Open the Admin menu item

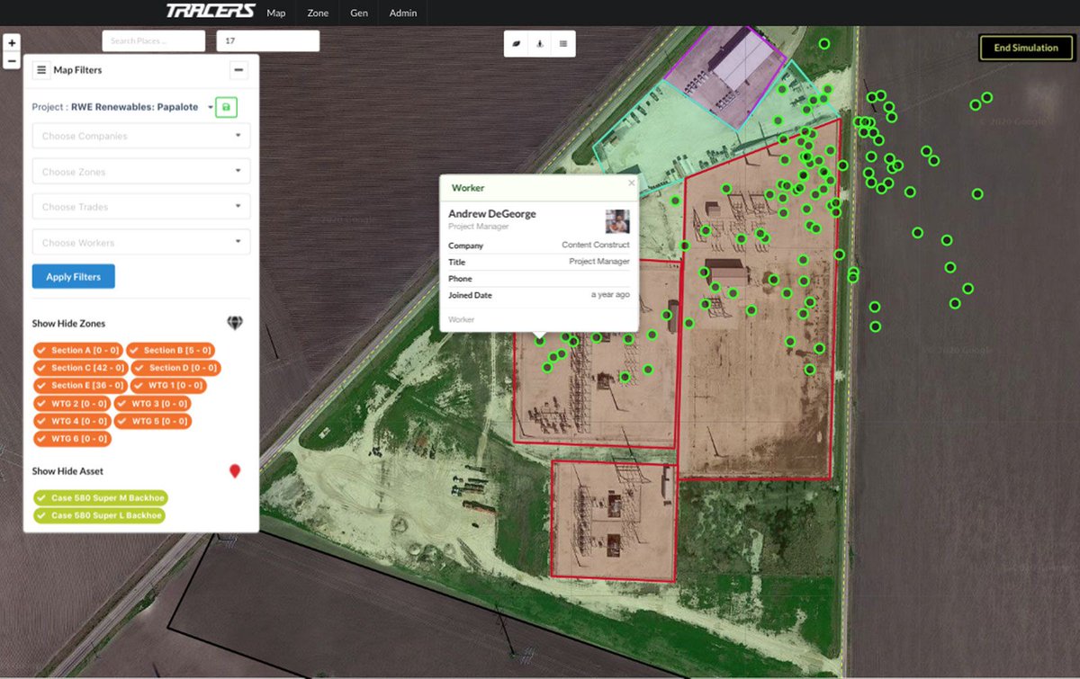[x=403, y=13]
